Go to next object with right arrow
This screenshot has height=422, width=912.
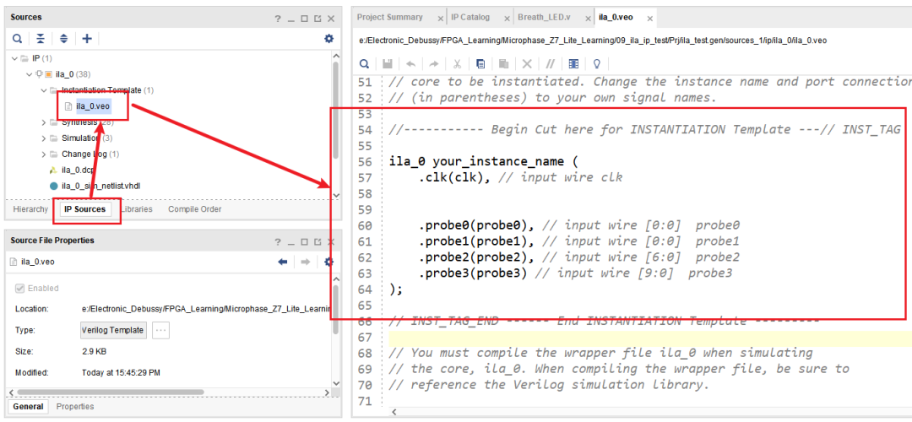coord(305,262)
